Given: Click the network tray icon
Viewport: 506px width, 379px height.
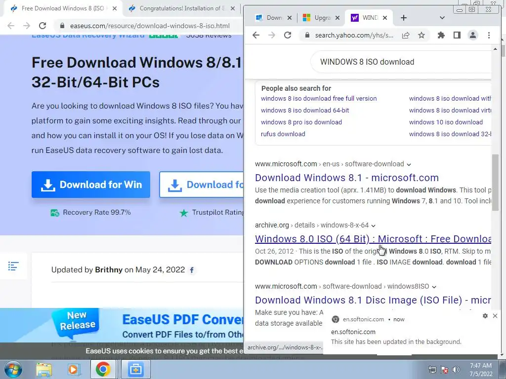Looking at the screenshot, I should click(x=432, y=370).
